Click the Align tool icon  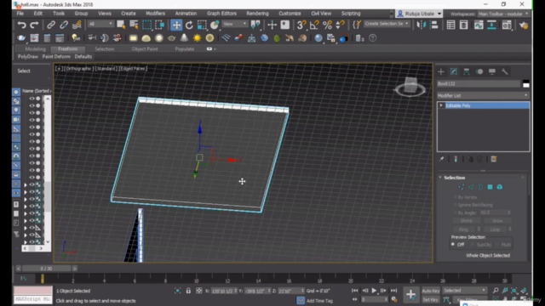[434, 25]
